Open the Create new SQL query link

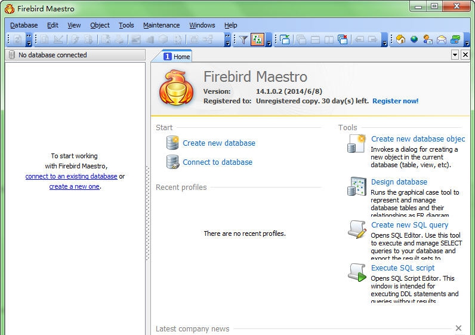409,225
